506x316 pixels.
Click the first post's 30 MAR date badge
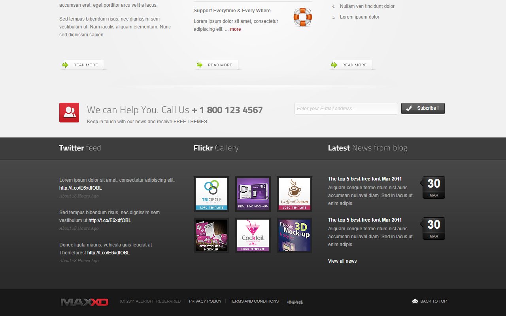click(434, 187)
